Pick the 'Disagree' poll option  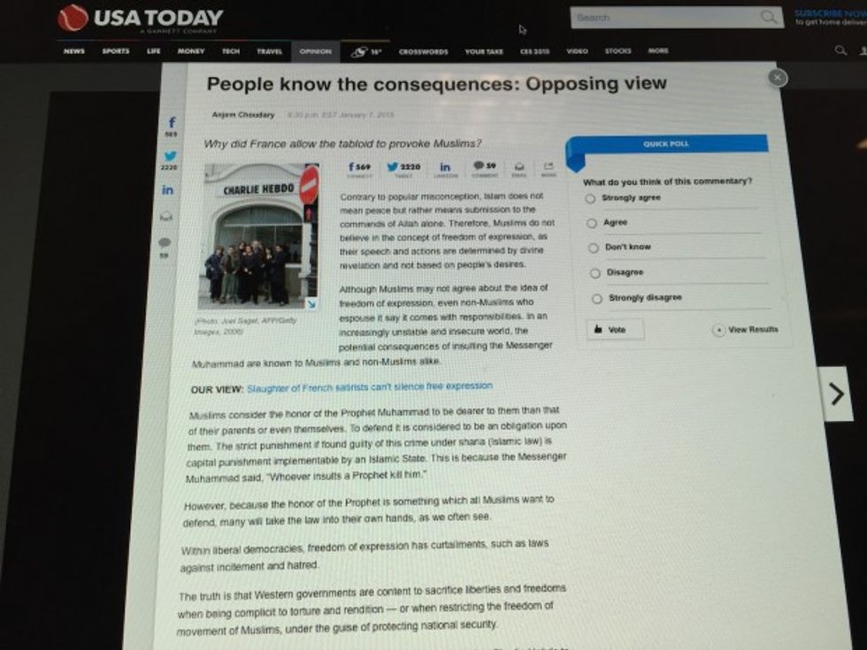pos(594,273)
